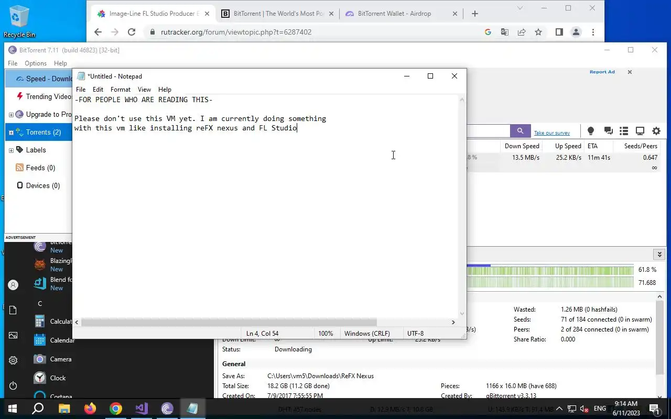This screenshot has height=419, width=671.
Task: Close the BitTorrent ad banner
Action: point(630,72)
